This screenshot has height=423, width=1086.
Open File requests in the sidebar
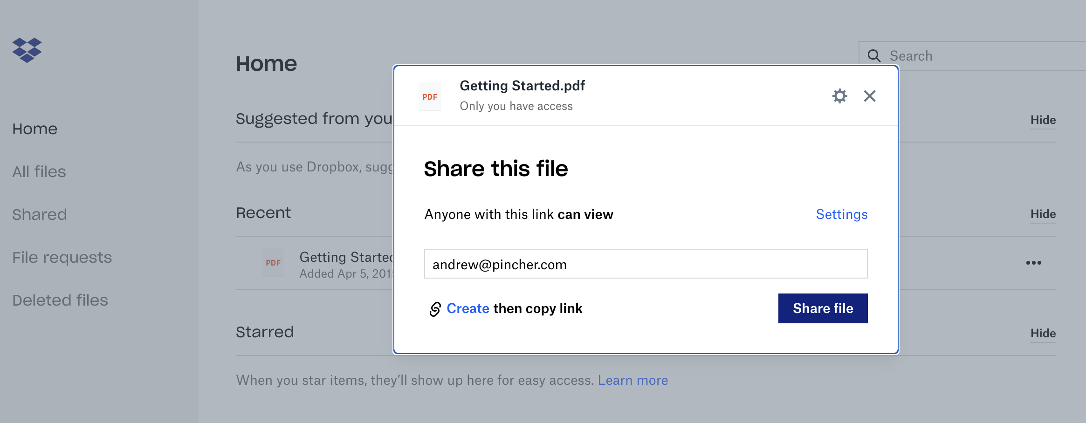[x=62, y=258]
